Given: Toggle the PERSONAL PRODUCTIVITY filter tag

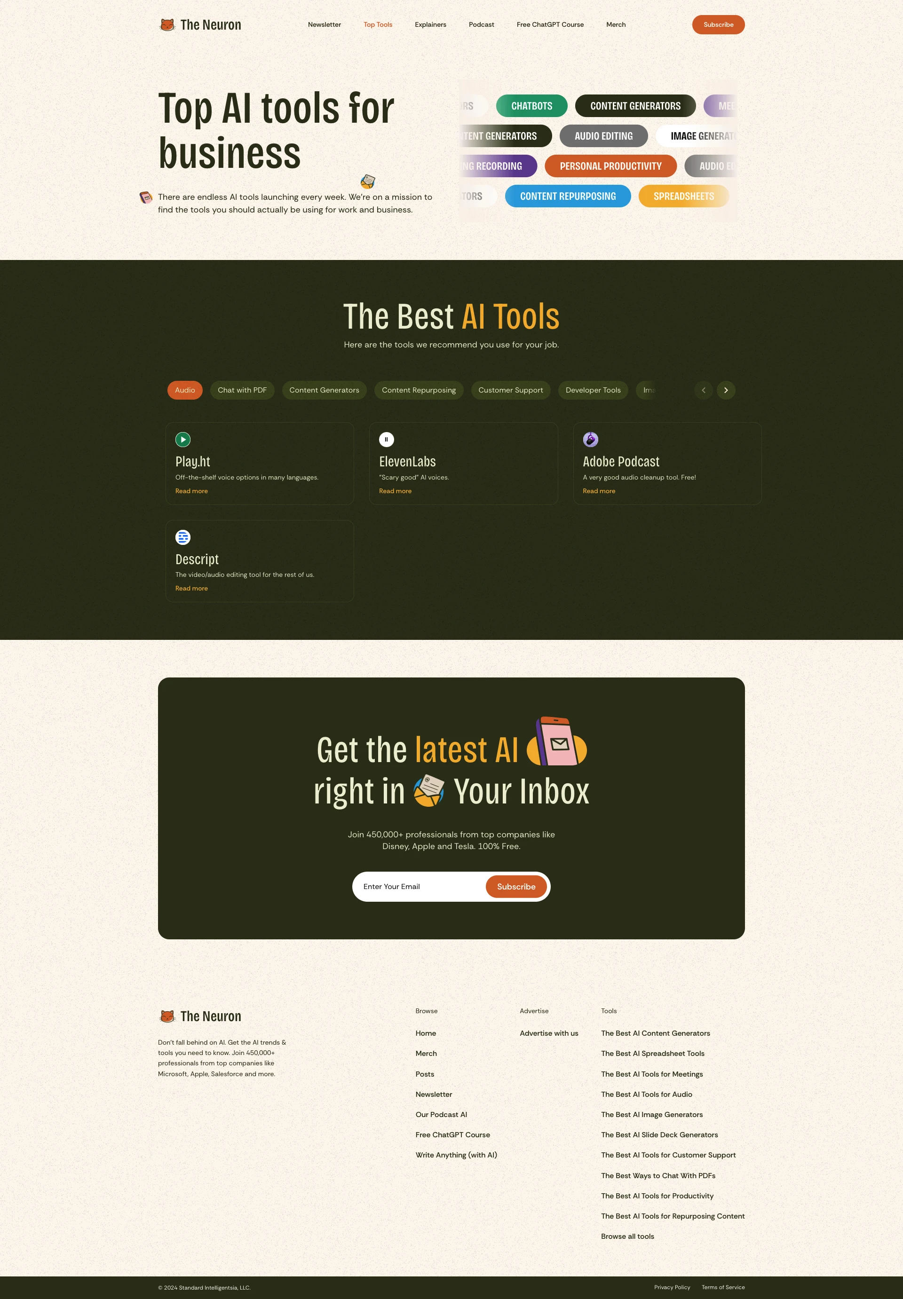Looking at the screenshot, I should tap(610, 166).
